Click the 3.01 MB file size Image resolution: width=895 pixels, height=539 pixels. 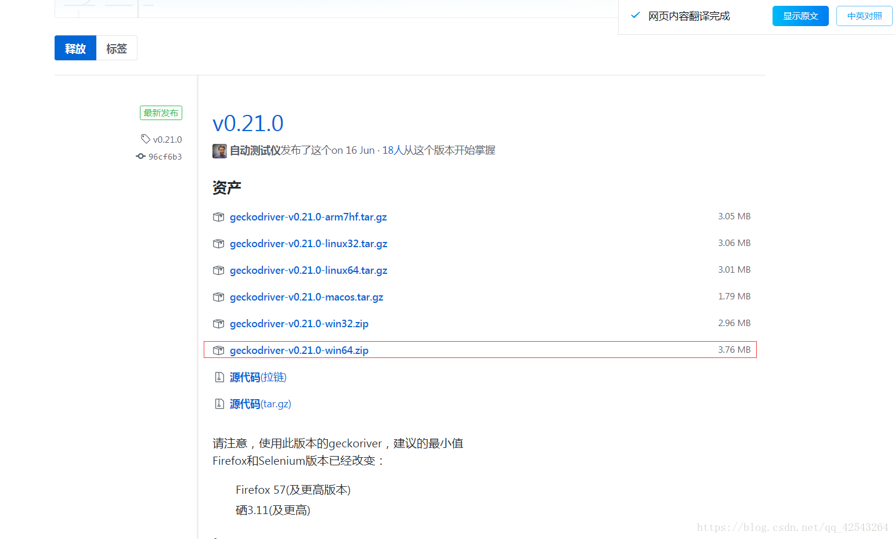(x=734, y=270)
